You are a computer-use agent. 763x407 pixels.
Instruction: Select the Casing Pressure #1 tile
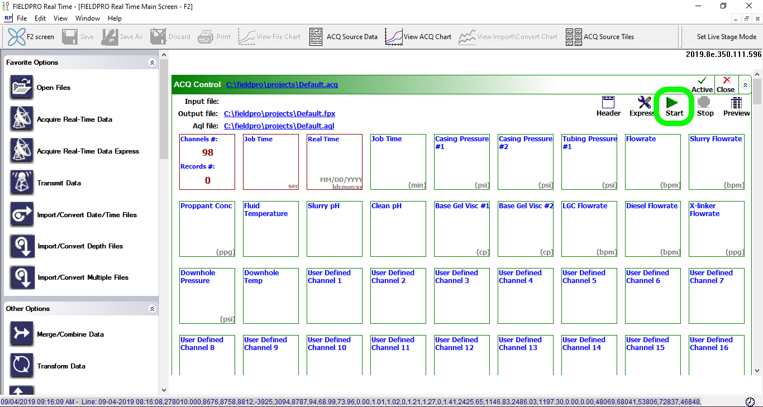click(462, 162)
